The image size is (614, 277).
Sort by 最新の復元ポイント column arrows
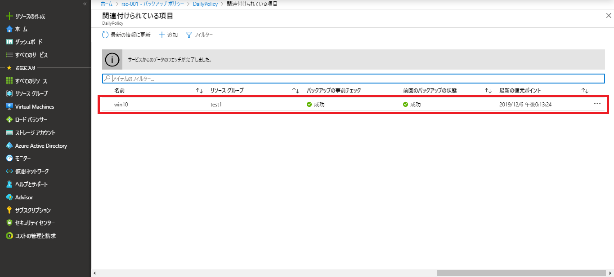click(585, 91)
